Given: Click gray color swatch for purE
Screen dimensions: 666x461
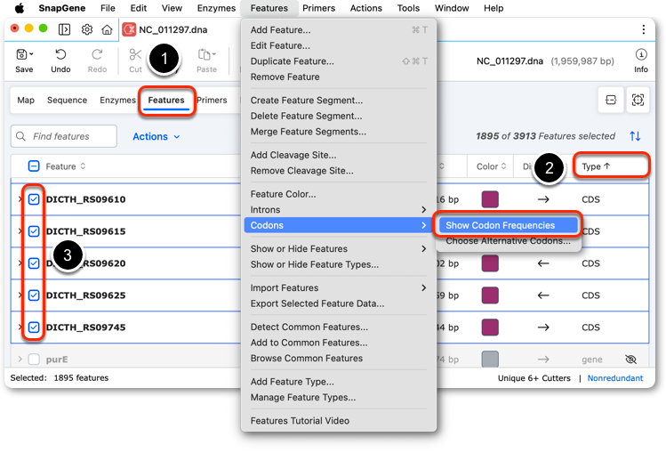Looking at the screenshot, I should tap(490, 360).
